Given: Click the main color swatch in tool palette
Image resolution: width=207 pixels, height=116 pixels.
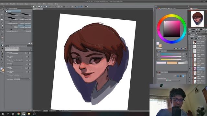Looking at the screenshot, I should coord(1,69).
